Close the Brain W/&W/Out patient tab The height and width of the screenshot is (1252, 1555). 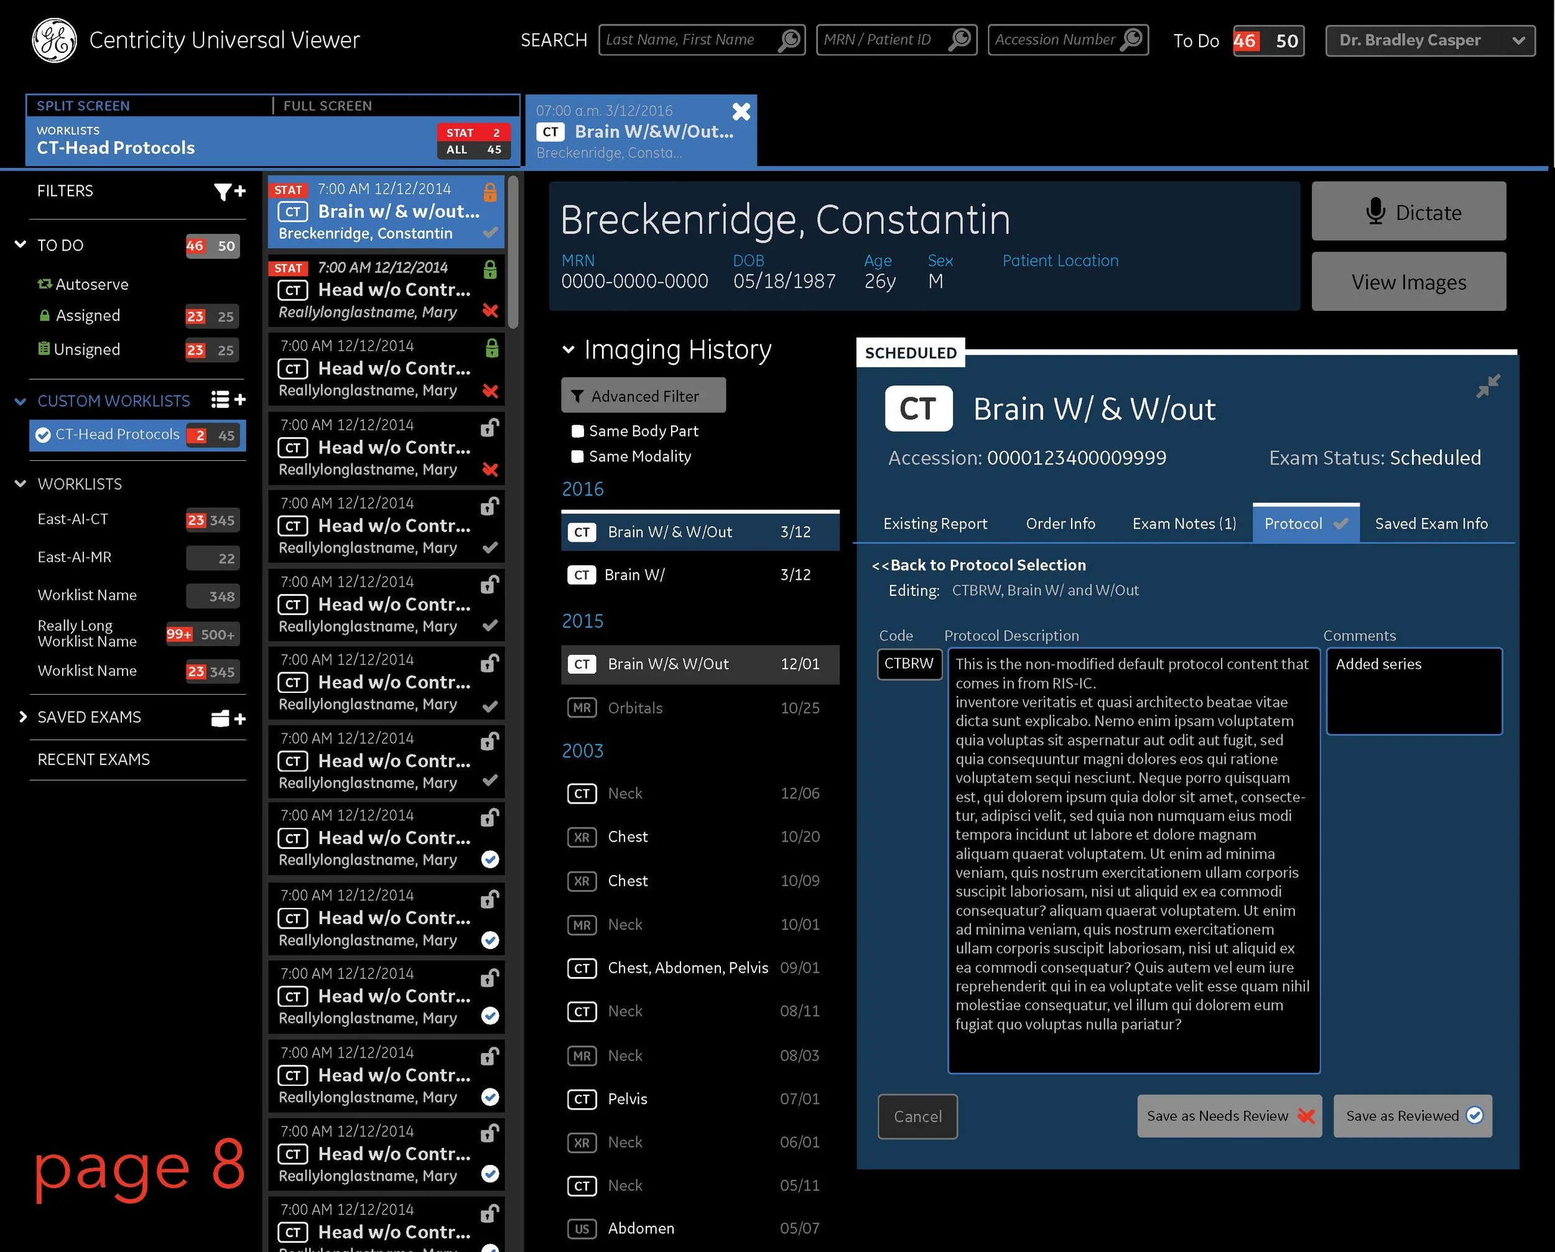[x=741, y=111]
